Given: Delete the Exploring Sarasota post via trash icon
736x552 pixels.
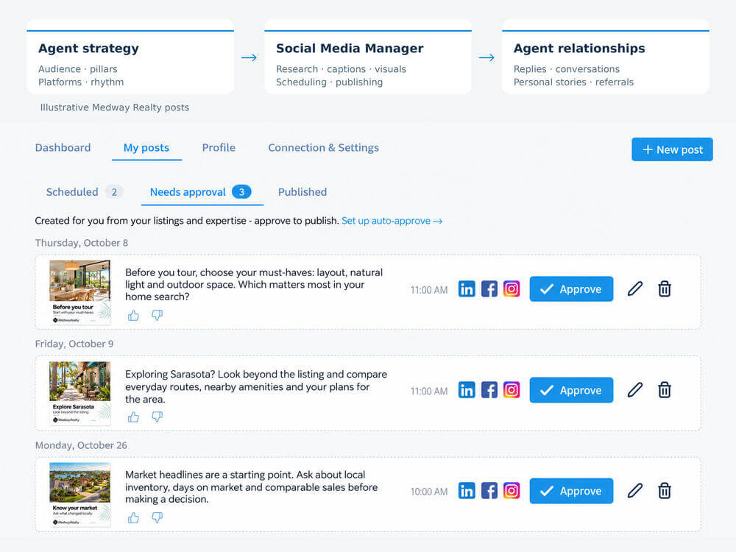Looking at the screenshot, I should pos(664,389).
